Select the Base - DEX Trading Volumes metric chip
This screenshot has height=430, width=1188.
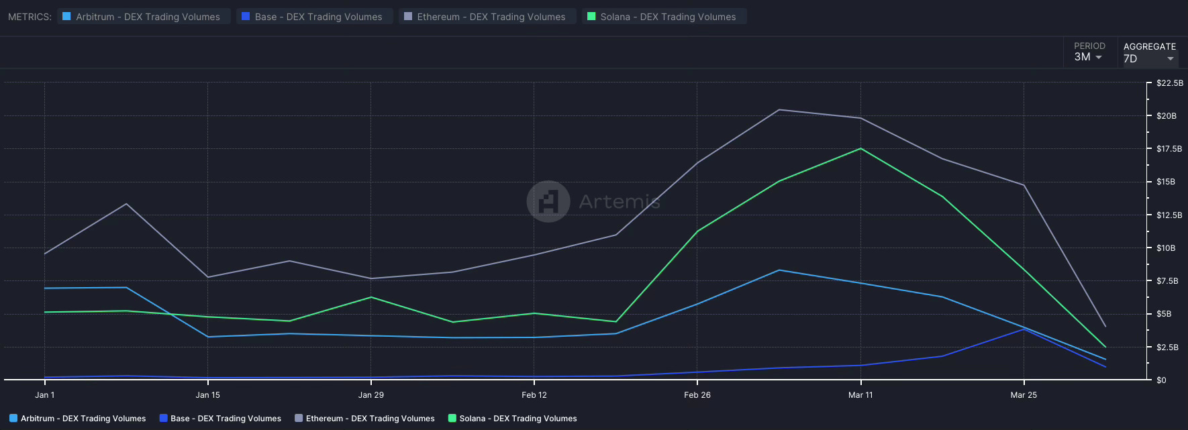314,16
